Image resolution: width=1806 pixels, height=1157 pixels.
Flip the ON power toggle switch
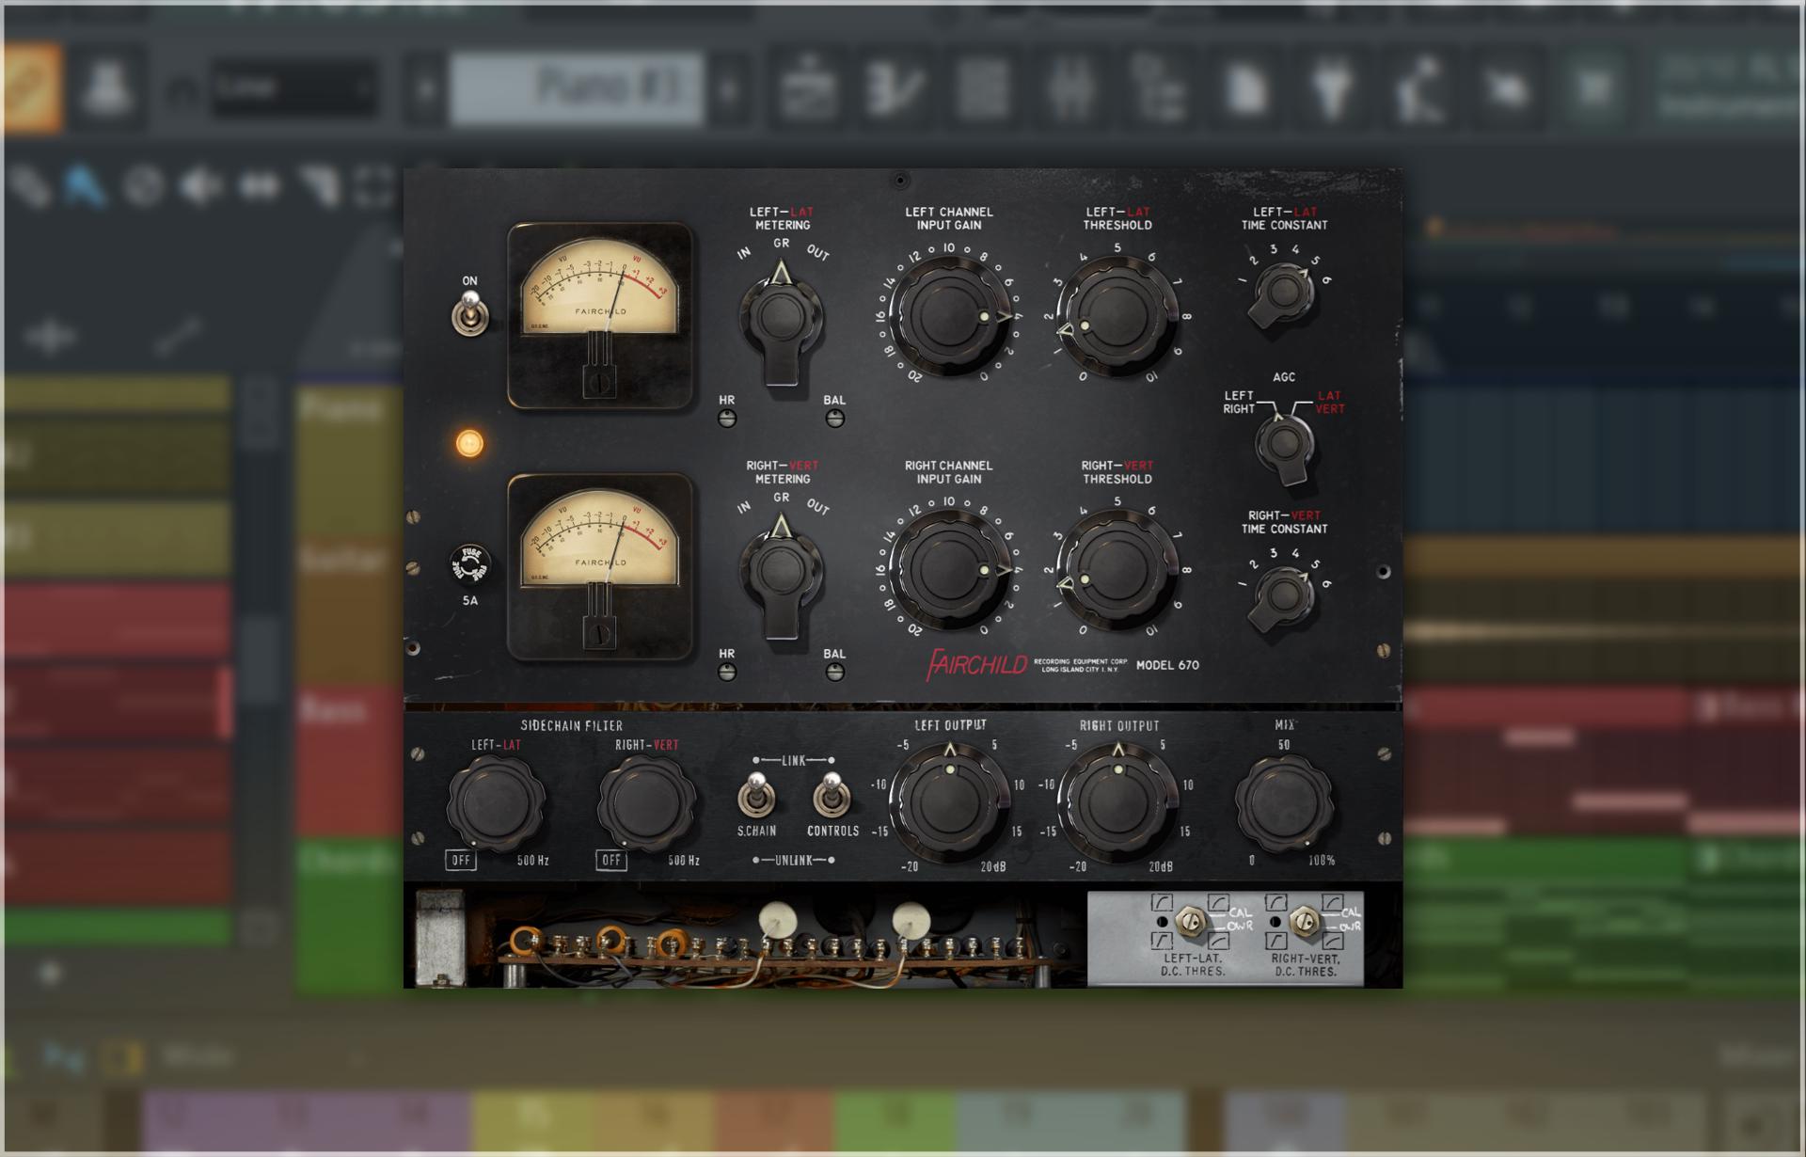pyautogui.click(x=469, y=313)
